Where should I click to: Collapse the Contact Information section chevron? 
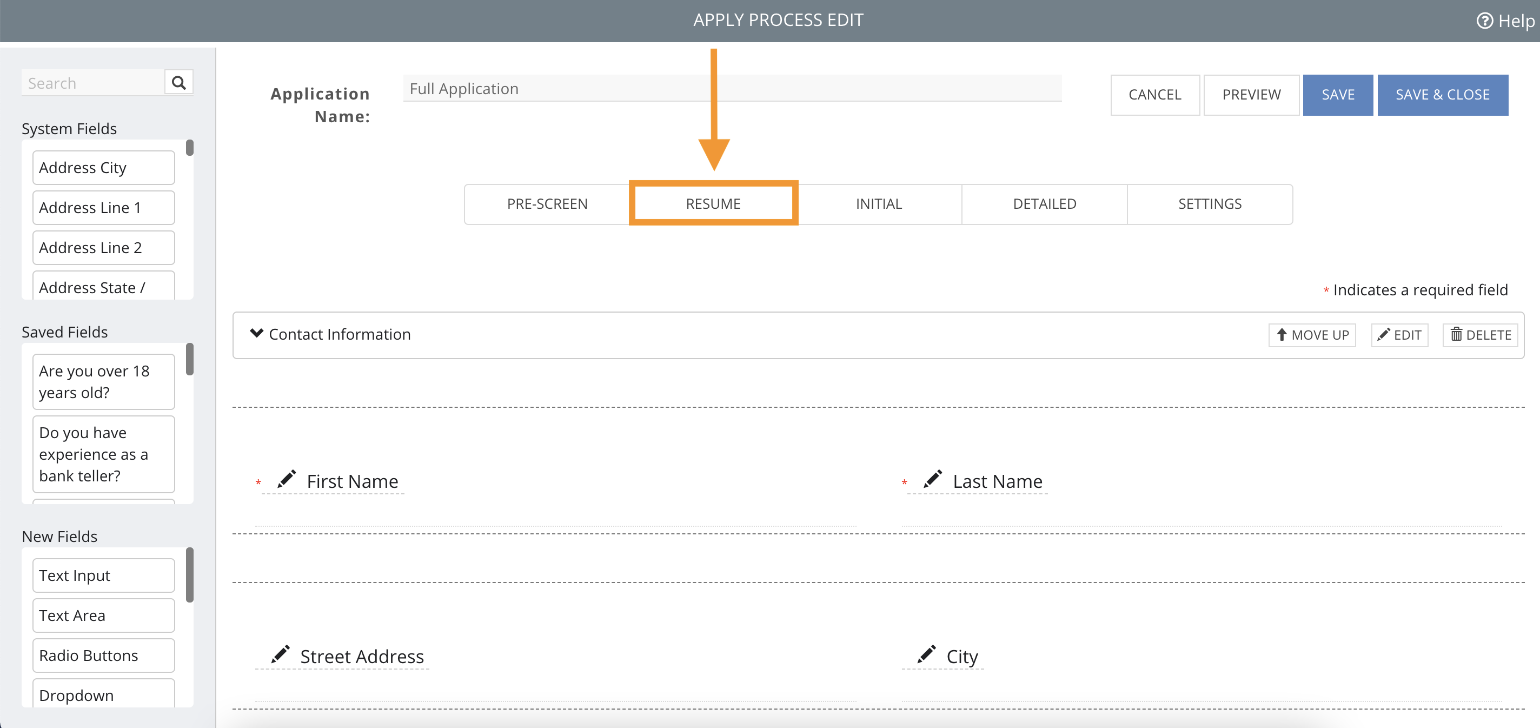(256, 333)
